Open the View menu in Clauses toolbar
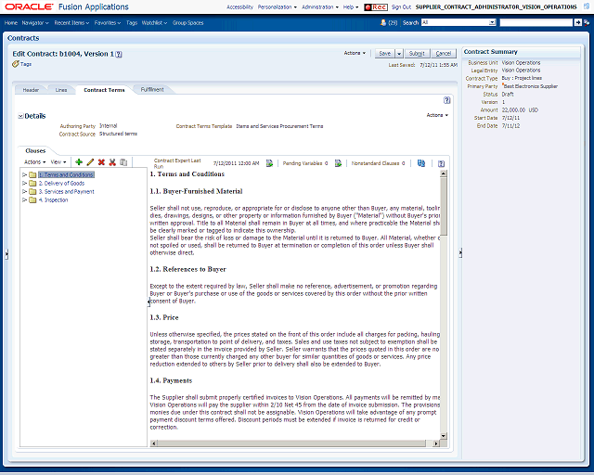This screenshot has height=475, width=594. click(x=58, y=162)
